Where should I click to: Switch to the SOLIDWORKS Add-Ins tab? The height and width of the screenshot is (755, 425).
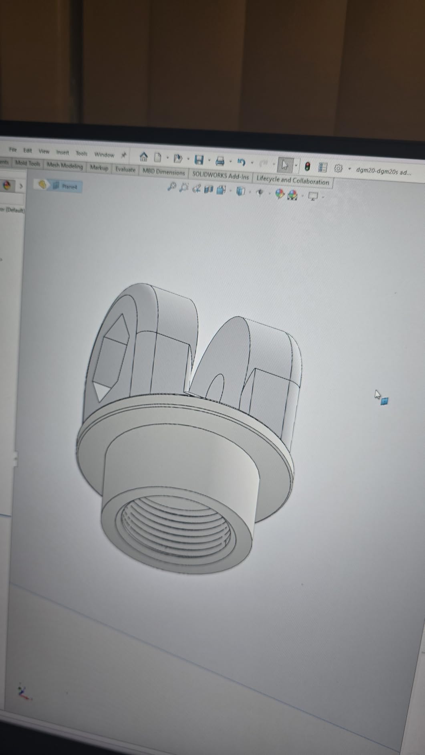pyautogui.click(x=221, y=176)
